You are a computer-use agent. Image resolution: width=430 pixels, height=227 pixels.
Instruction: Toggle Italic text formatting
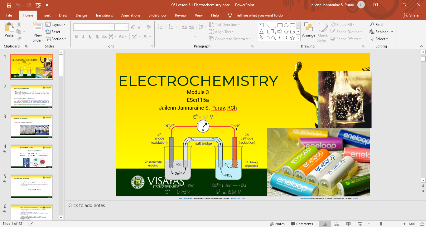[x=83, y=37]
